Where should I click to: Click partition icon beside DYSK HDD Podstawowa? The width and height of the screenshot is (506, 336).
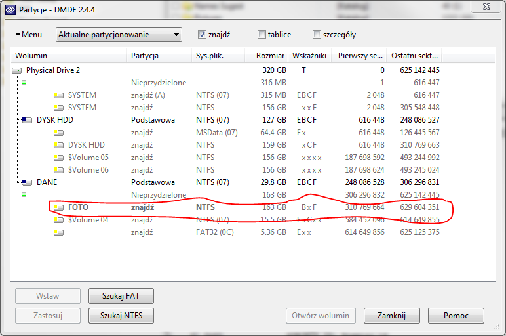pyautogui.click(x=27, y=120)
